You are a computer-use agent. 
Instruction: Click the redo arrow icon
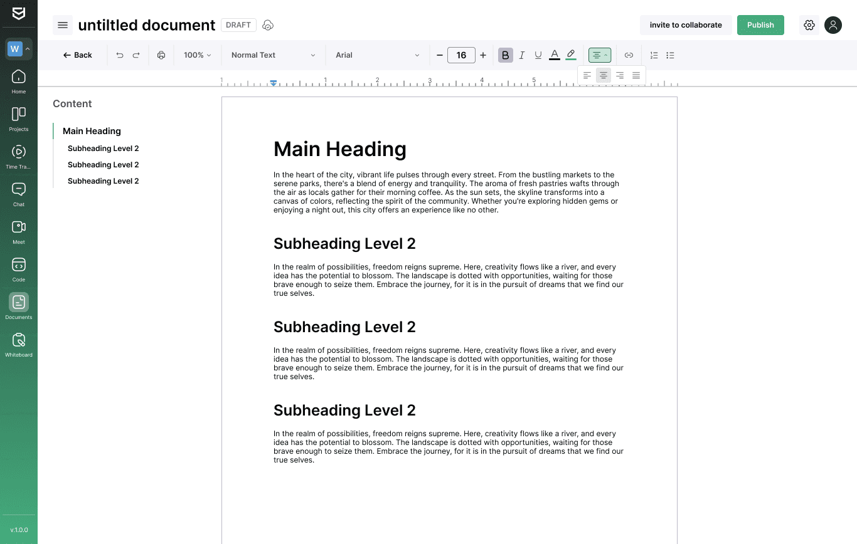[136, 55]
